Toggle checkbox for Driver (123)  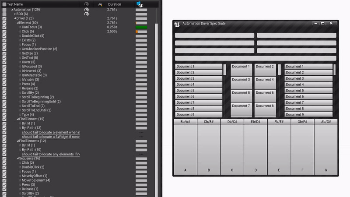coord(4,18)
